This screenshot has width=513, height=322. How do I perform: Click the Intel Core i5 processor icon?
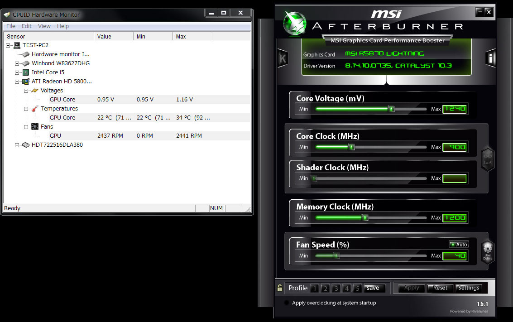pos(26,72)
